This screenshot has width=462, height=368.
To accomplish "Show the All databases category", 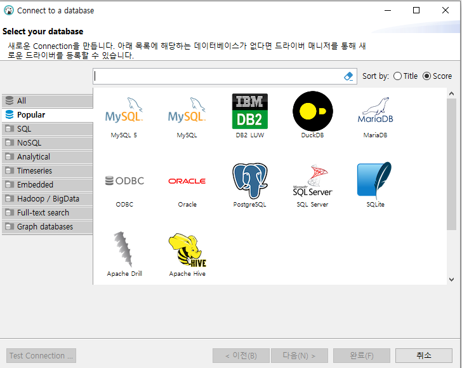I will 48,101.
